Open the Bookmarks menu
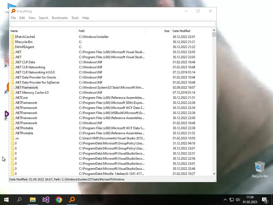 click(60, 18)
